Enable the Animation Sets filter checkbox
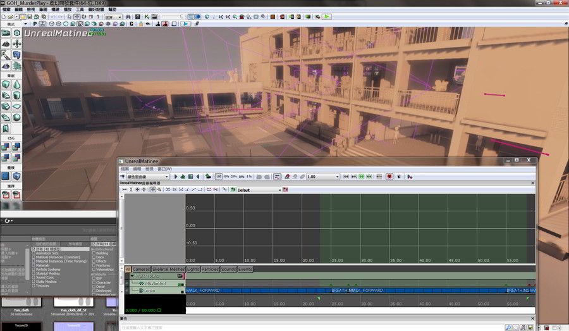The image size is (569, 331). (x=34, y=253)
